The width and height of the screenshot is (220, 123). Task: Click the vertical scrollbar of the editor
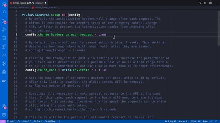pyautogui.click(x=219, y=28)
